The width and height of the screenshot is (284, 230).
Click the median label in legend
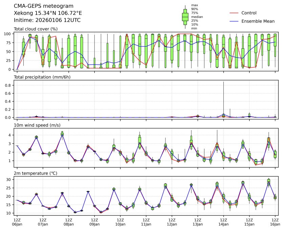197,17
